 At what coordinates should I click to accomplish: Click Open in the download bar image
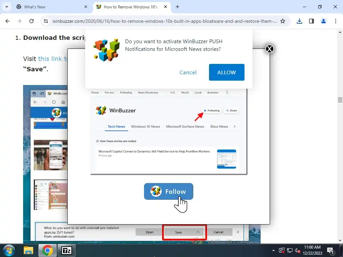pos(149,232)
